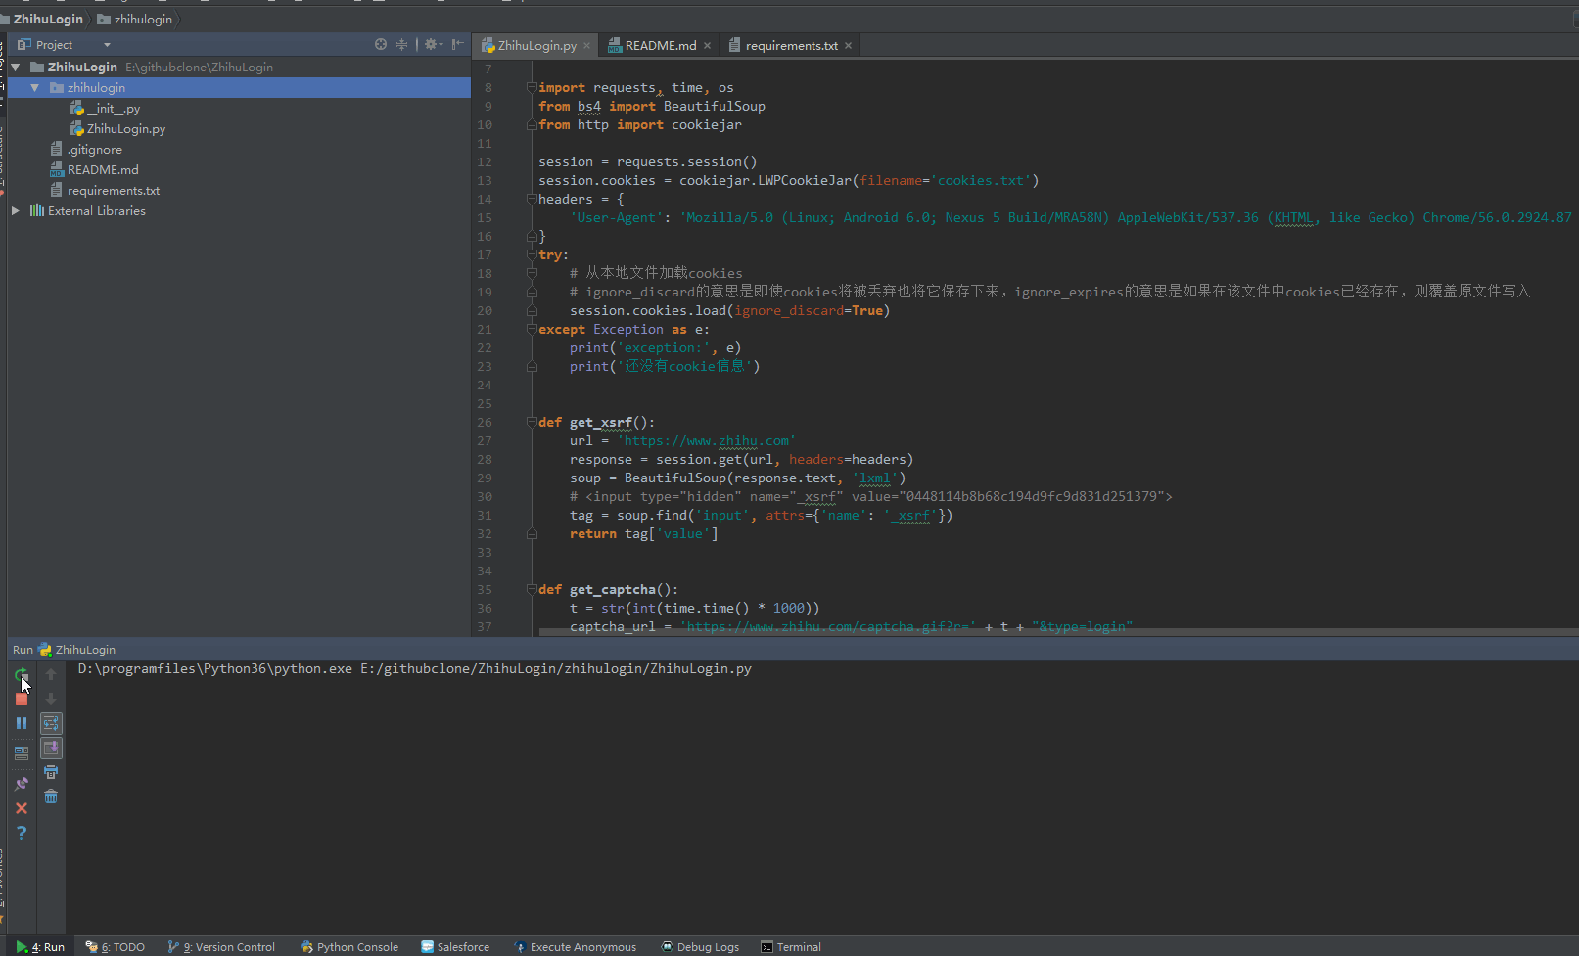
Task: Open Python Console tool window
Action: pyautogui.click(x=349, y=946)
